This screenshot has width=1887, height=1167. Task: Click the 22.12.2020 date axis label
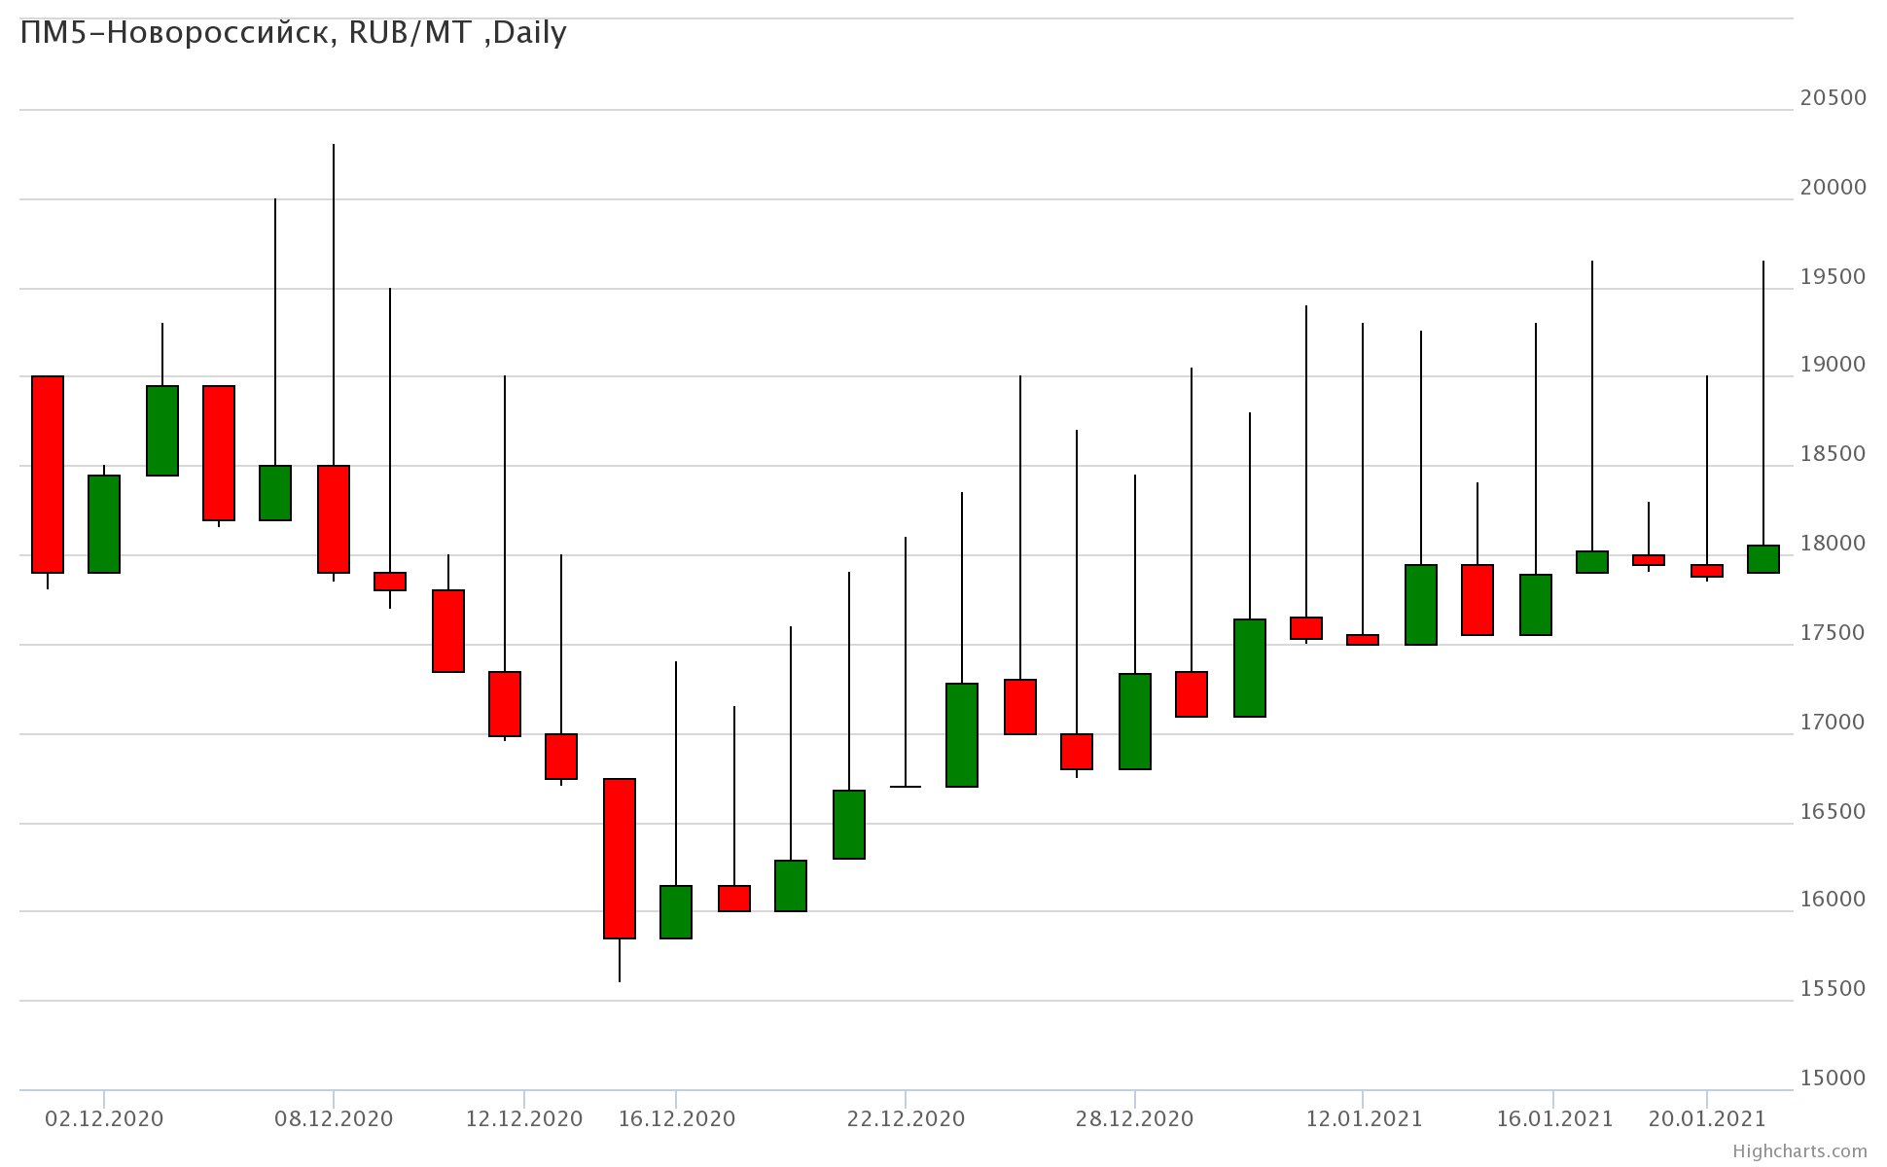(906, 1118)
